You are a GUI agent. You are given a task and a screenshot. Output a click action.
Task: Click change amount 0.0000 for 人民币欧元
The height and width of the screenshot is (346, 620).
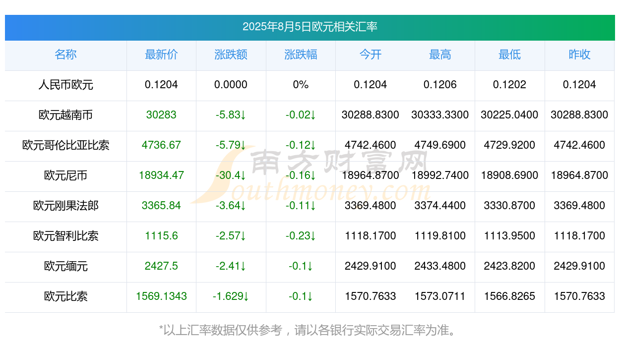click(x=231, y=85)
